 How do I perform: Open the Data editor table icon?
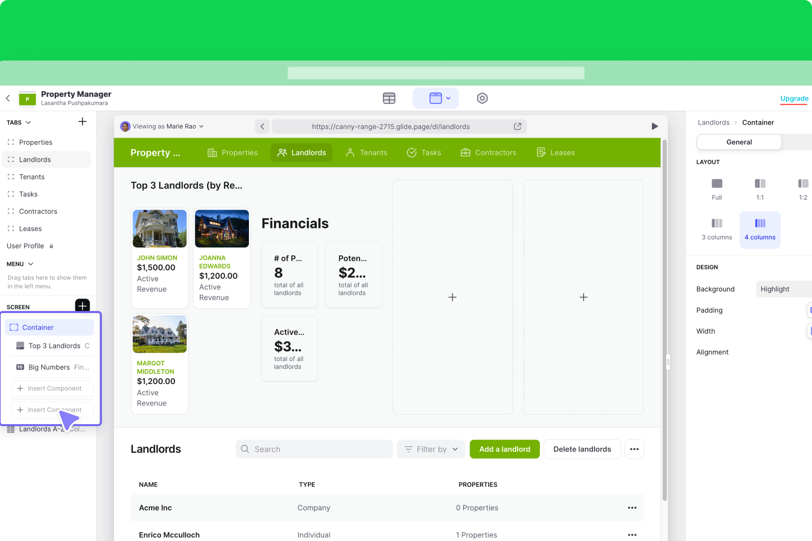[389, 99]
